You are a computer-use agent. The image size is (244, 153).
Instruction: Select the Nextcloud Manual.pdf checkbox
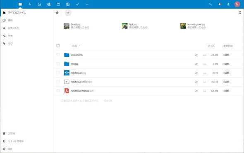[58, 91]
